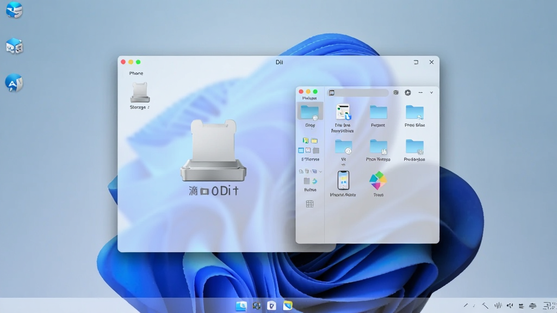The height and width of the screenshot is (313, 557).
Task: Open the folder with the magnifier badge
Action: click(414, 112)
